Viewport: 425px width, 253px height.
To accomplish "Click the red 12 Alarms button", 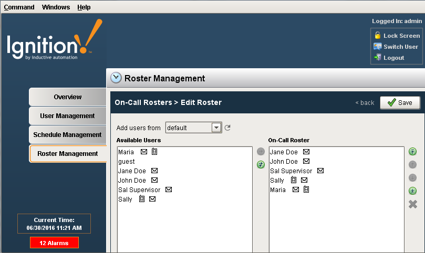I will point(54,243).
